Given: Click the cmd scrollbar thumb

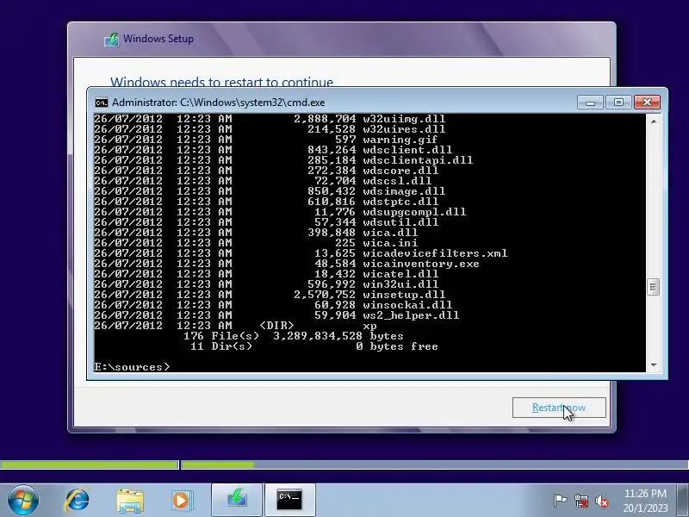Looking at the screenshot, I should pos(654,287).
